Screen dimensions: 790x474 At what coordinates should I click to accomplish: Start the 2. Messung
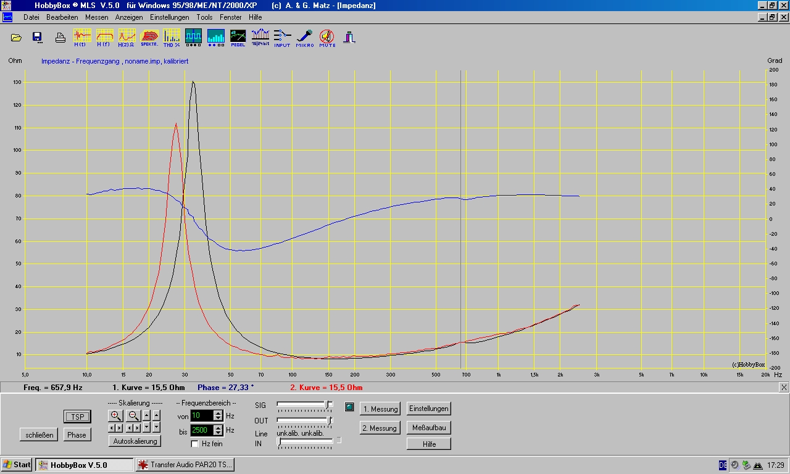(x=380, y=428)
